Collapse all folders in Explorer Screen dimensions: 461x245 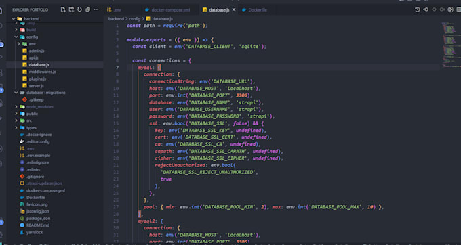tap(87, 9)
